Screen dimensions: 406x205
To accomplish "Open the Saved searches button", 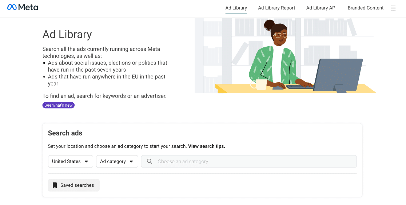I will tap(74, 185).
